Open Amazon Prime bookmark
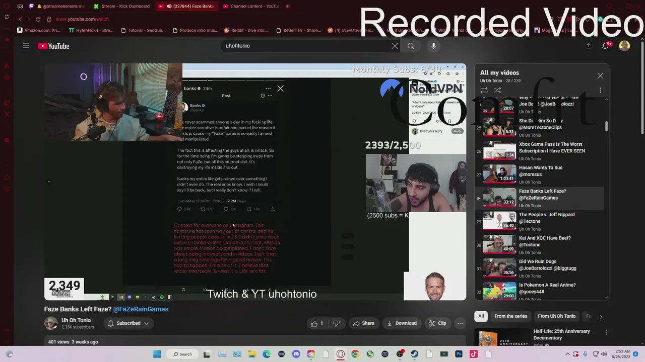Screen dimensions: 645x362 pos(38,30)
